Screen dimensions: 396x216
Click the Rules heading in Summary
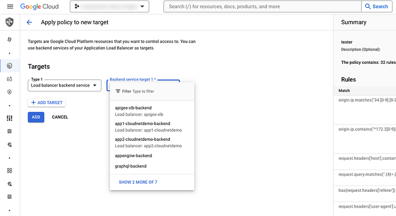click(348, 80)
